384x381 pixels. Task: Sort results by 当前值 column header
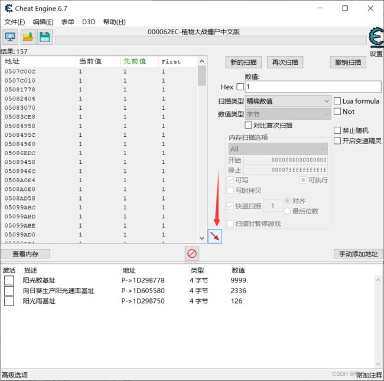coord(98,61)
